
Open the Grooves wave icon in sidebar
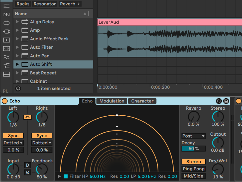point(6,57)
